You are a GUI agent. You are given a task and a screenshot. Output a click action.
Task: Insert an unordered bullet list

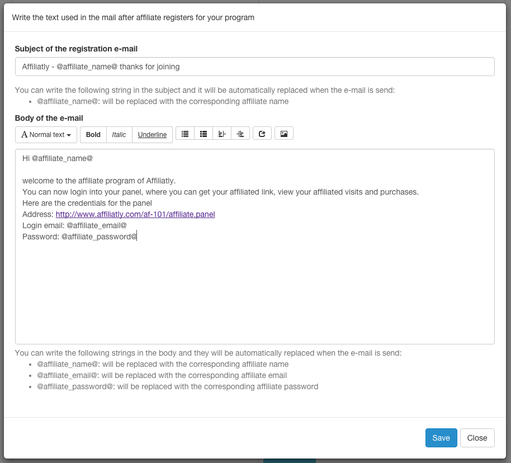[x=185, y=133]
